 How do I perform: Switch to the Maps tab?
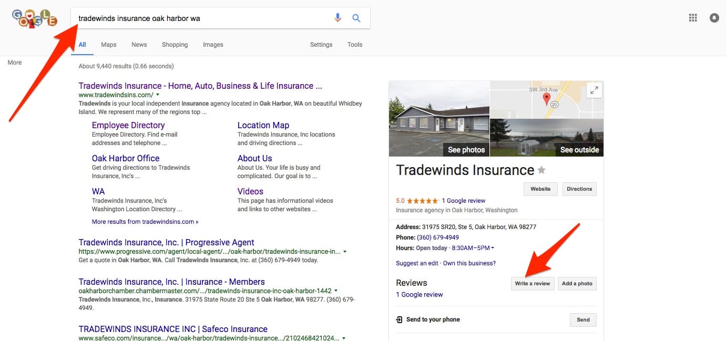pos(109,45)
